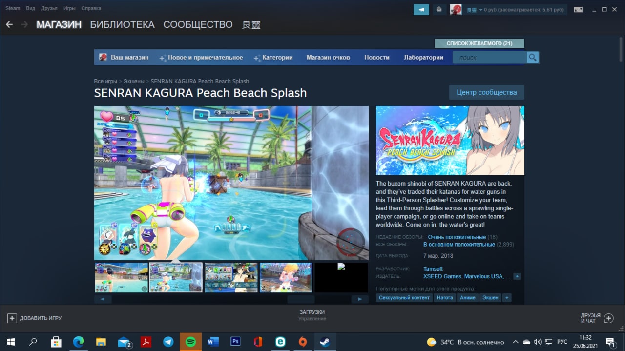Open the inbox envelope icon
Screen dimensions: 625x351
tap(439, 10)
